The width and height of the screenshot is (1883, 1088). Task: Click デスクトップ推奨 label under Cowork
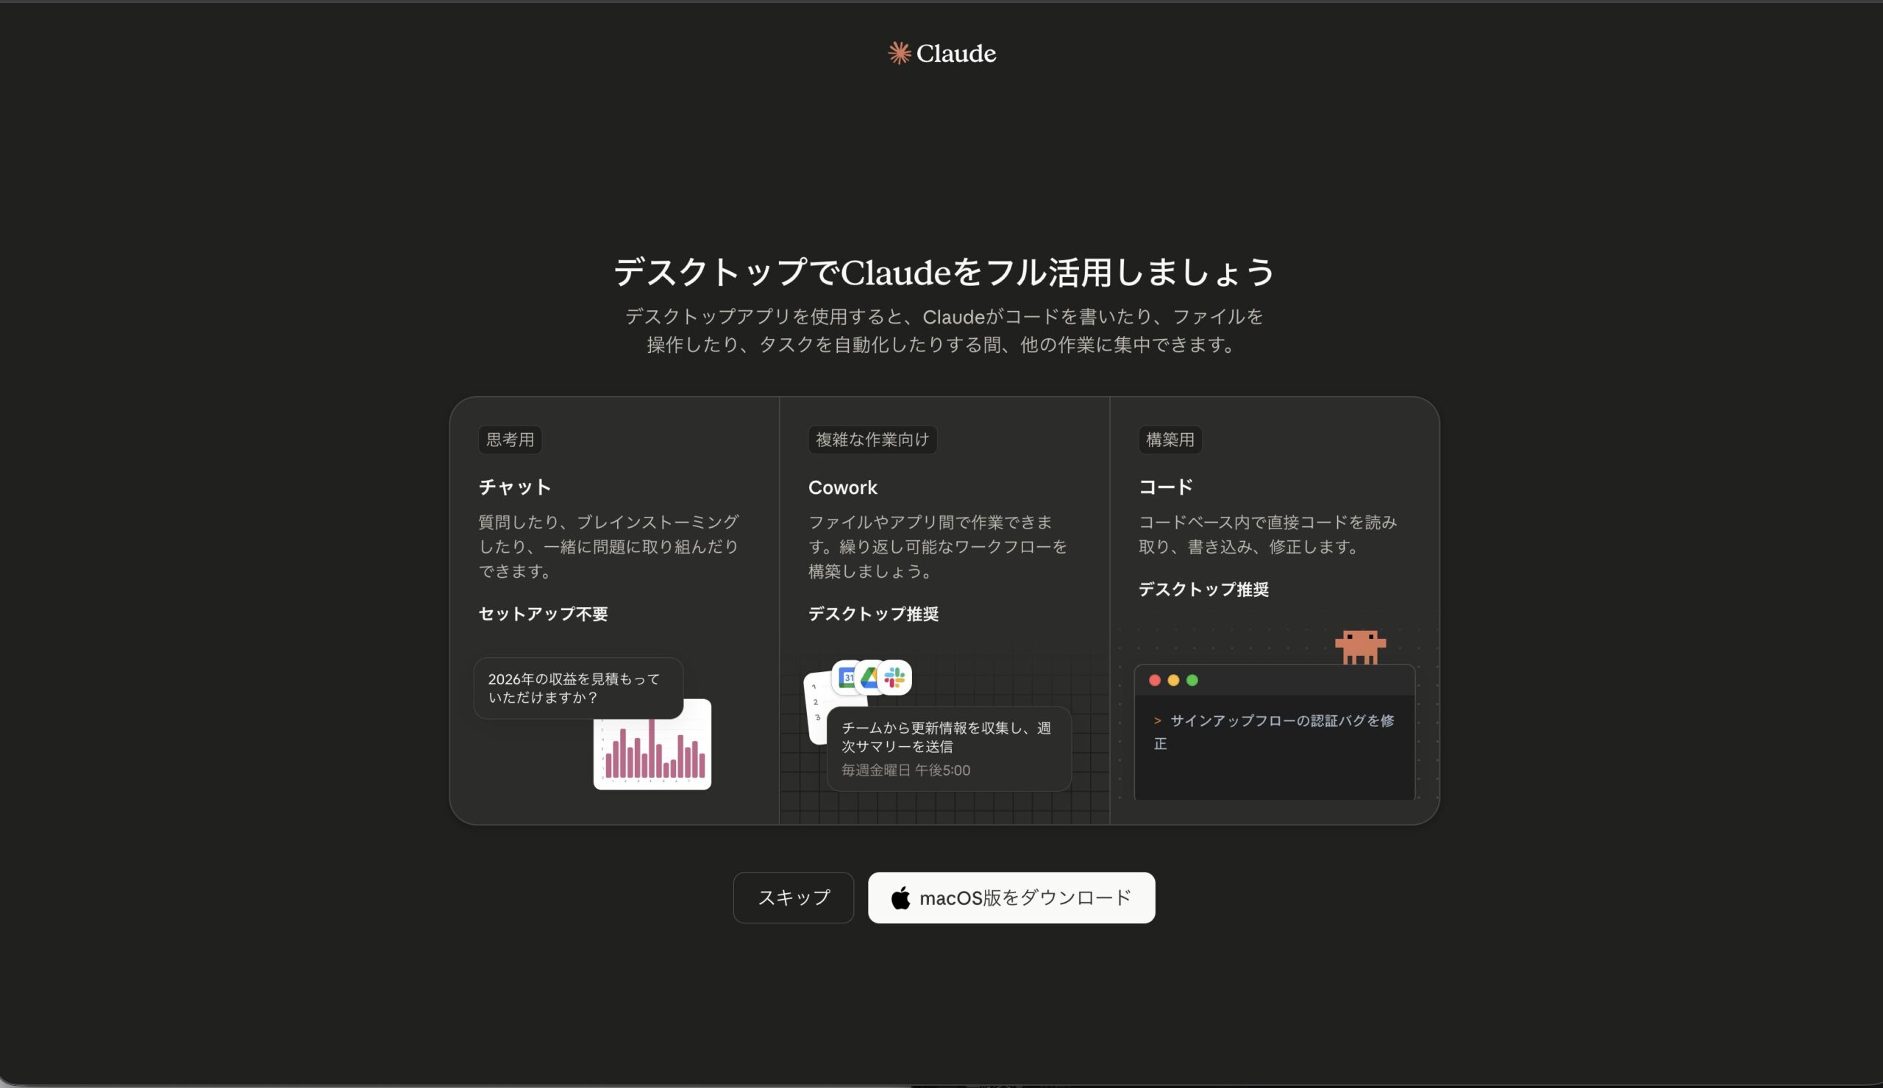point(874,614)
